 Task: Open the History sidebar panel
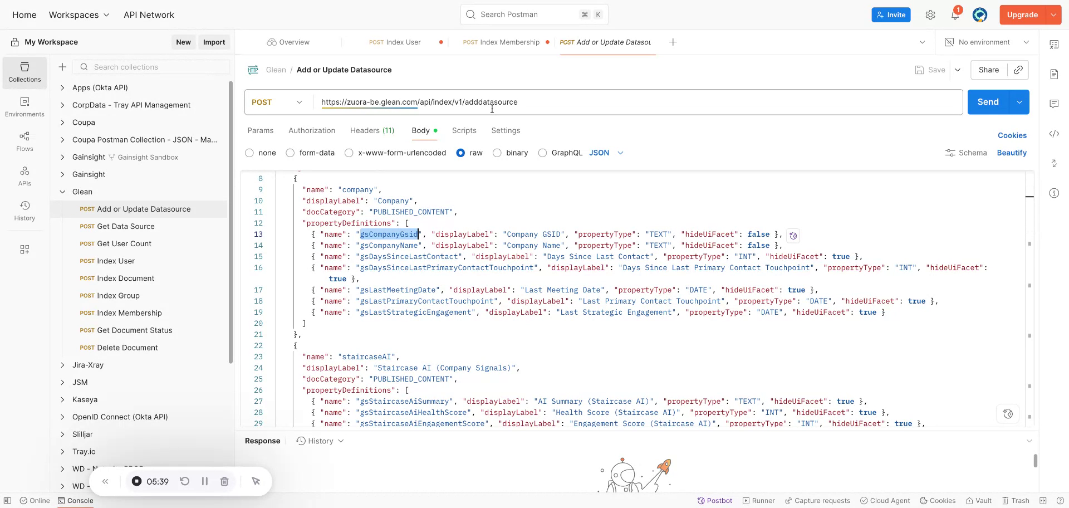tap(24, 211)
